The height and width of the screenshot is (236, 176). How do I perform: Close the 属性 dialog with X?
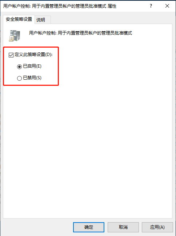(x=167, y=6)
